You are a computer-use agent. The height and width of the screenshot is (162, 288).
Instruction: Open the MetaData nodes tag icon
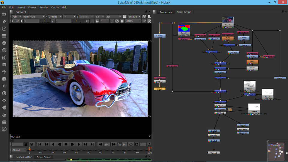click(x=4, y=107)
